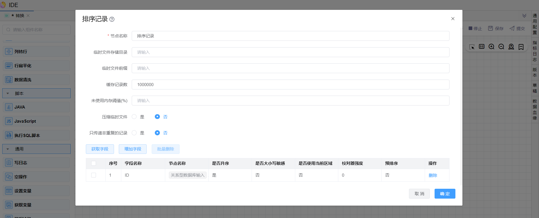Screen dimensions: 539x218
Task: Click the help icon beside 排序记录 title
Action: [112, 19]
